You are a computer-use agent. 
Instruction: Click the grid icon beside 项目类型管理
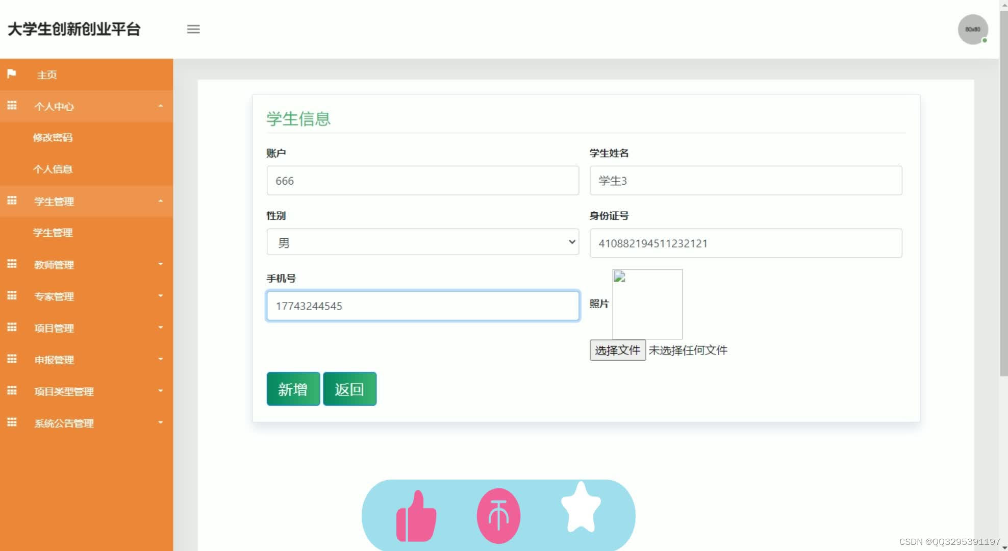(12, 390)
